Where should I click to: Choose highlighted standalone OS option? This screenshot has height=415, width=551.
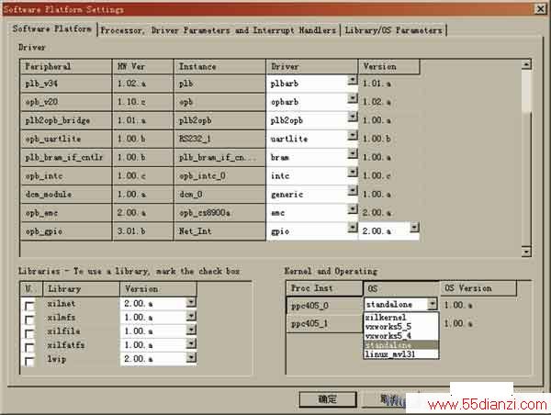pos(401,345)
